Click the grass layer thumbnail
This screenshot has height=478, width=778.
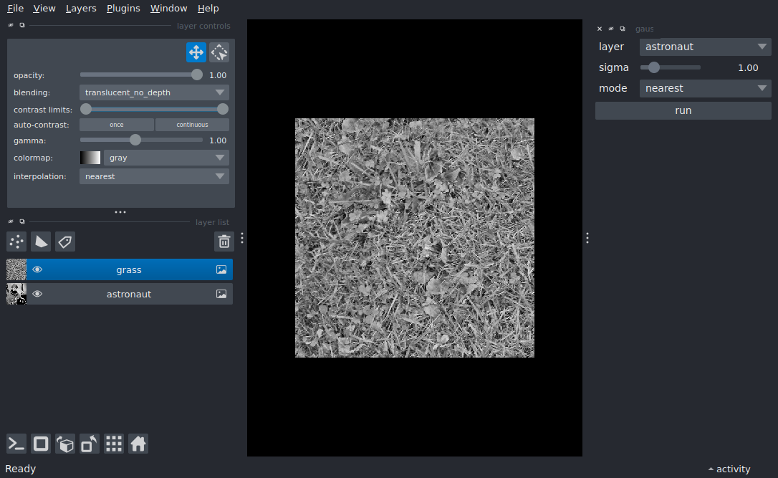click(x=16, y=269)
